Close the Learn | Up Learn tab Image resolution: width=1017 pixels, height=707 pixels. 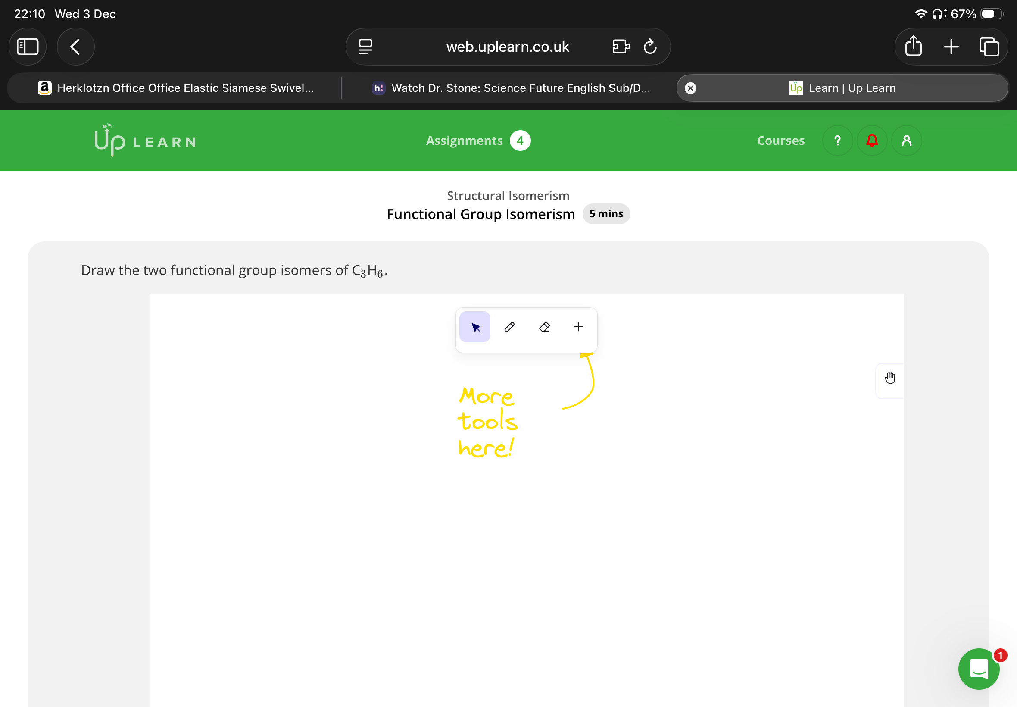tap(690, 88)
